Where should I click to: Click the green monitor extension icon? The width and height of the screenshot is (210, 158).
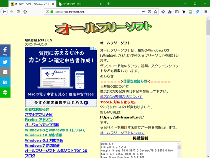coord(191,12)
